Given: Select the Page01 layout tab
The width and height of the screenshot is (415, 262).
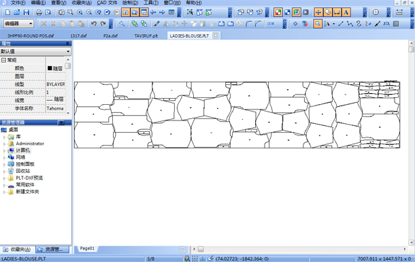Looking at the screenshot, I should click(87, 248).
